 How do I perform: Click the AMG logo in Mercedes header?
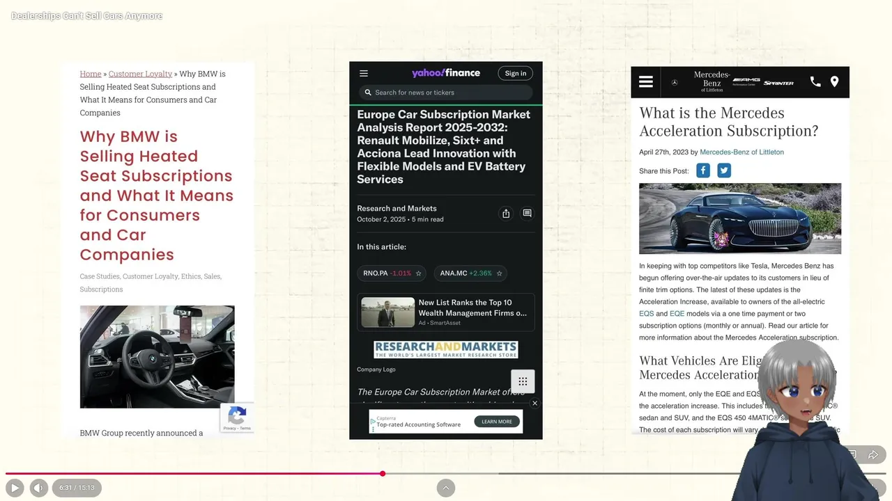pos(746,82)
